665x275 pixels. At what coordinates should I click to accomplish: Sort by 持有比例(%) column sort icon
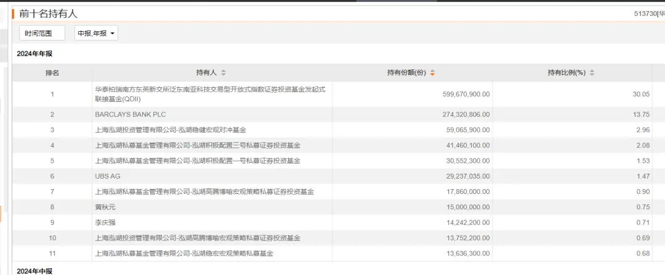592,73
